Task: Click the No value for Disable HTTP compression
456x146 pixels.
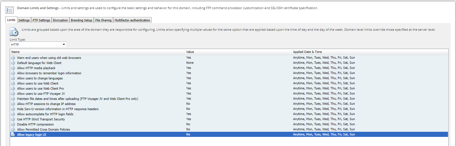Action: [188, 124]
